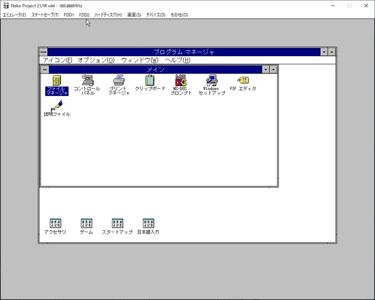This screenshot has height=300, width=375.
Task: Select the Windows セットアップ icon
Action: tap(212, 85)
